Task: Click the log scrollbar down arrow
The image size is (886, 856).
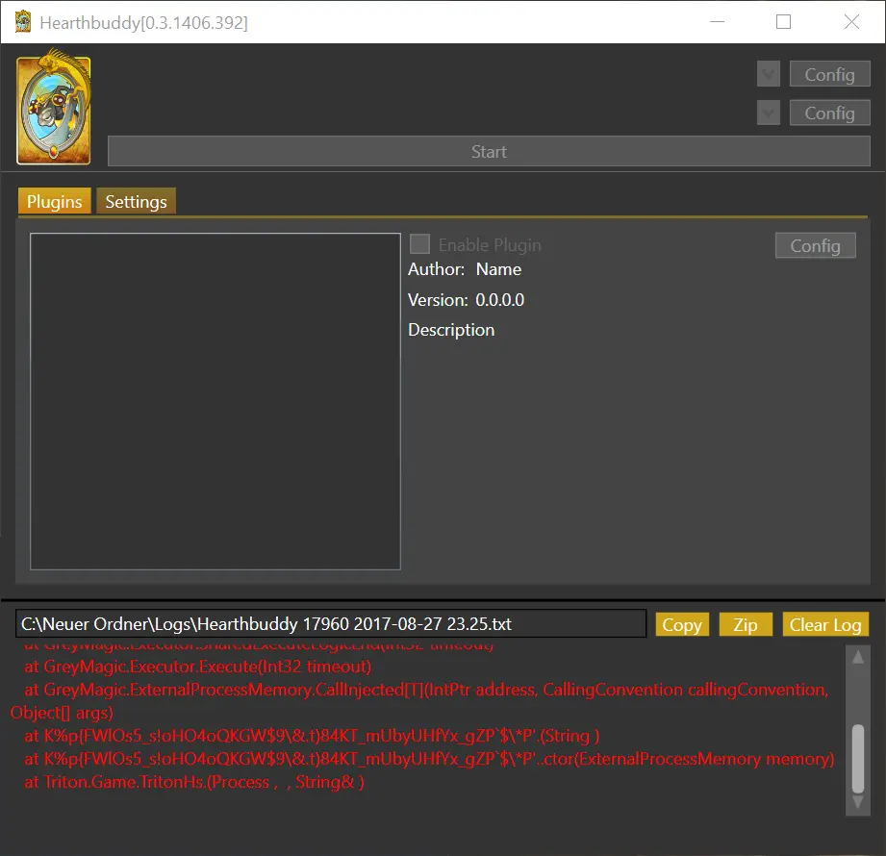Action: click(x=858, y=802)
